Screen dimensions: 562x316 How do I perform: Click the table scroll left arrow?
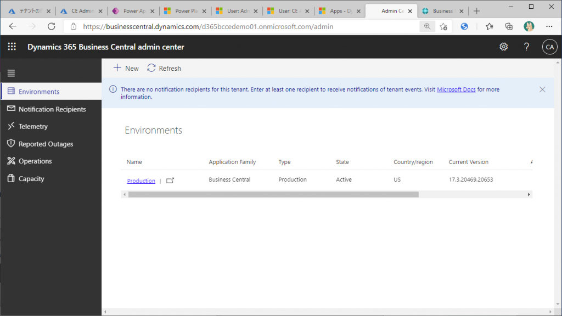125,195
